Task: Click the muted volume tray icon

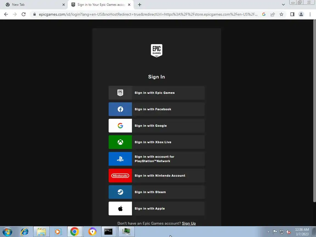Action: pyautogui.click(x=288, y=232)
